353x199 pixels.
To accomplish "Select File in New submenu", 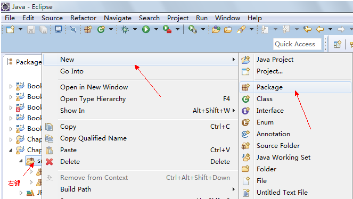I will [x=295, y=180].
